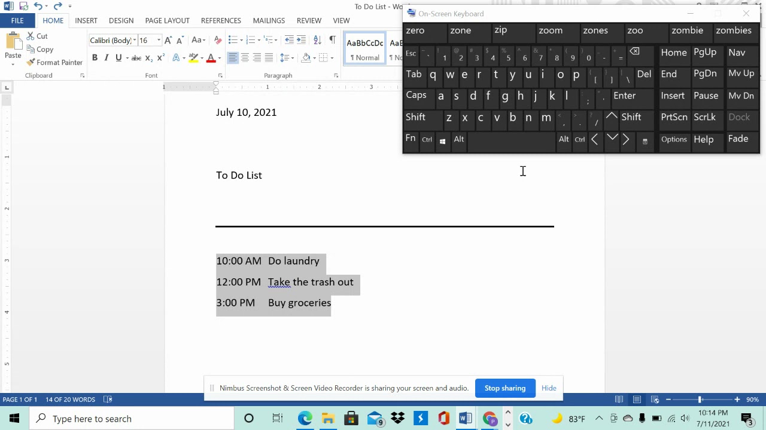Switch to Read Mode view
The height and width of the screenshot is (430, 766).
pyautogui.click(x=619, y=400)
